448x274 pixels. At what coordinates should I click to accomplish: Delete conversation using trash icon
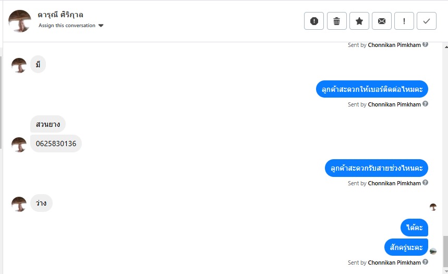tap(336, 21)
